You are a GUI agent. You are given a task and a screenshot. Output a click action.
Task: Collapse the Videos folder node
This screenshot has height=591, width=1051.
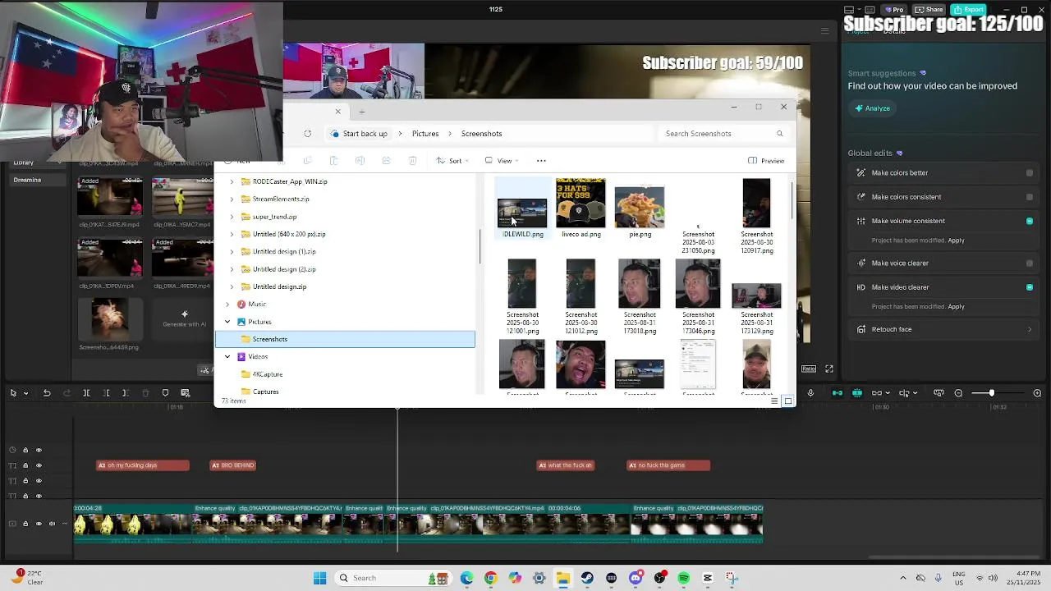227,357
